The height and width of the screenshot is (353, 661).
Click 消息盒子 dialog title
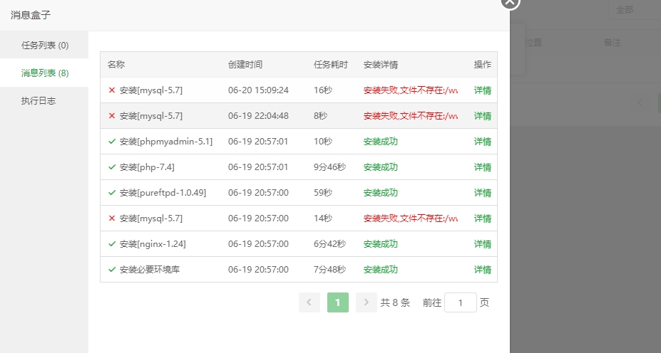[x=31, y=15]
